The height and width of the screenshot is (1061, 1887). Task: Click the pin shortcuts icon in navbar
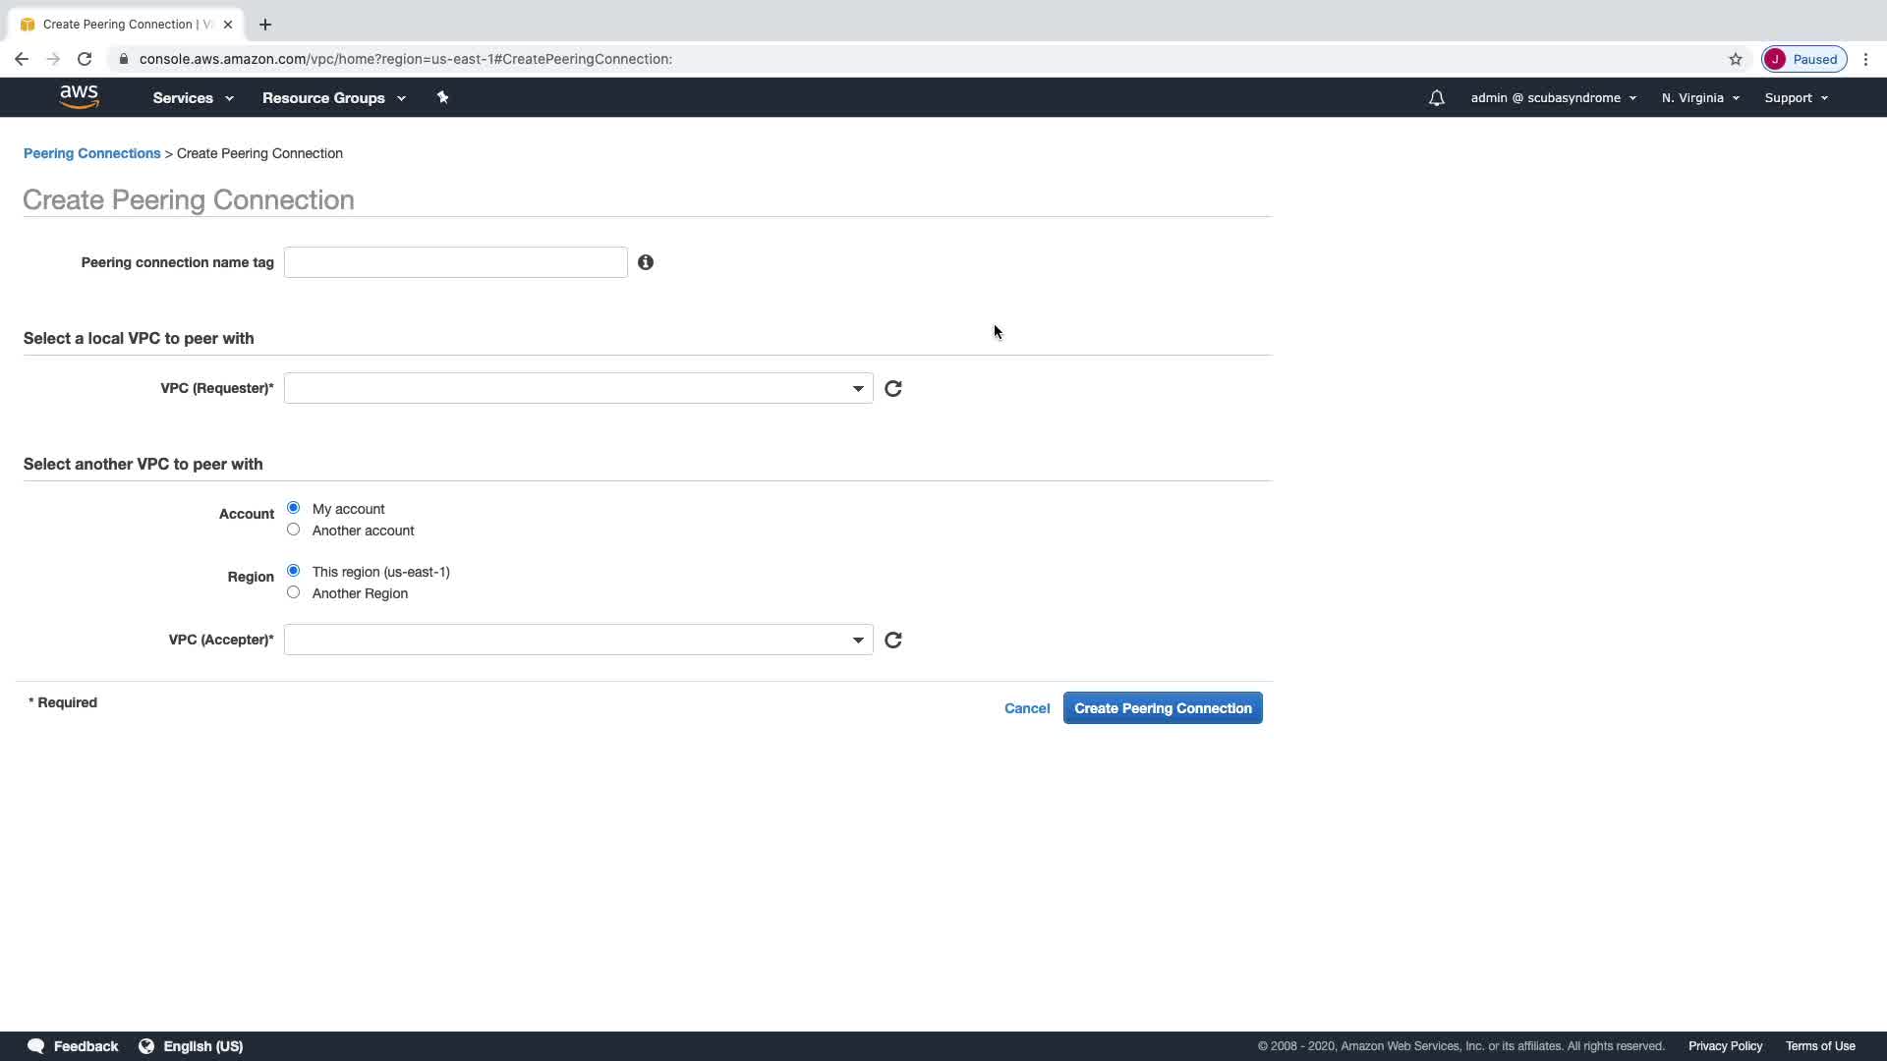pyautogui.click(x=442, y=97)
